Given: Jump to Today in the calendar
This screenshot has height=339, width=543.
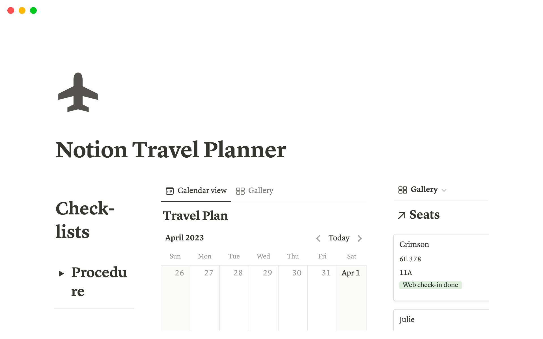Looking at the screenshot, I should tap(339, 238).
